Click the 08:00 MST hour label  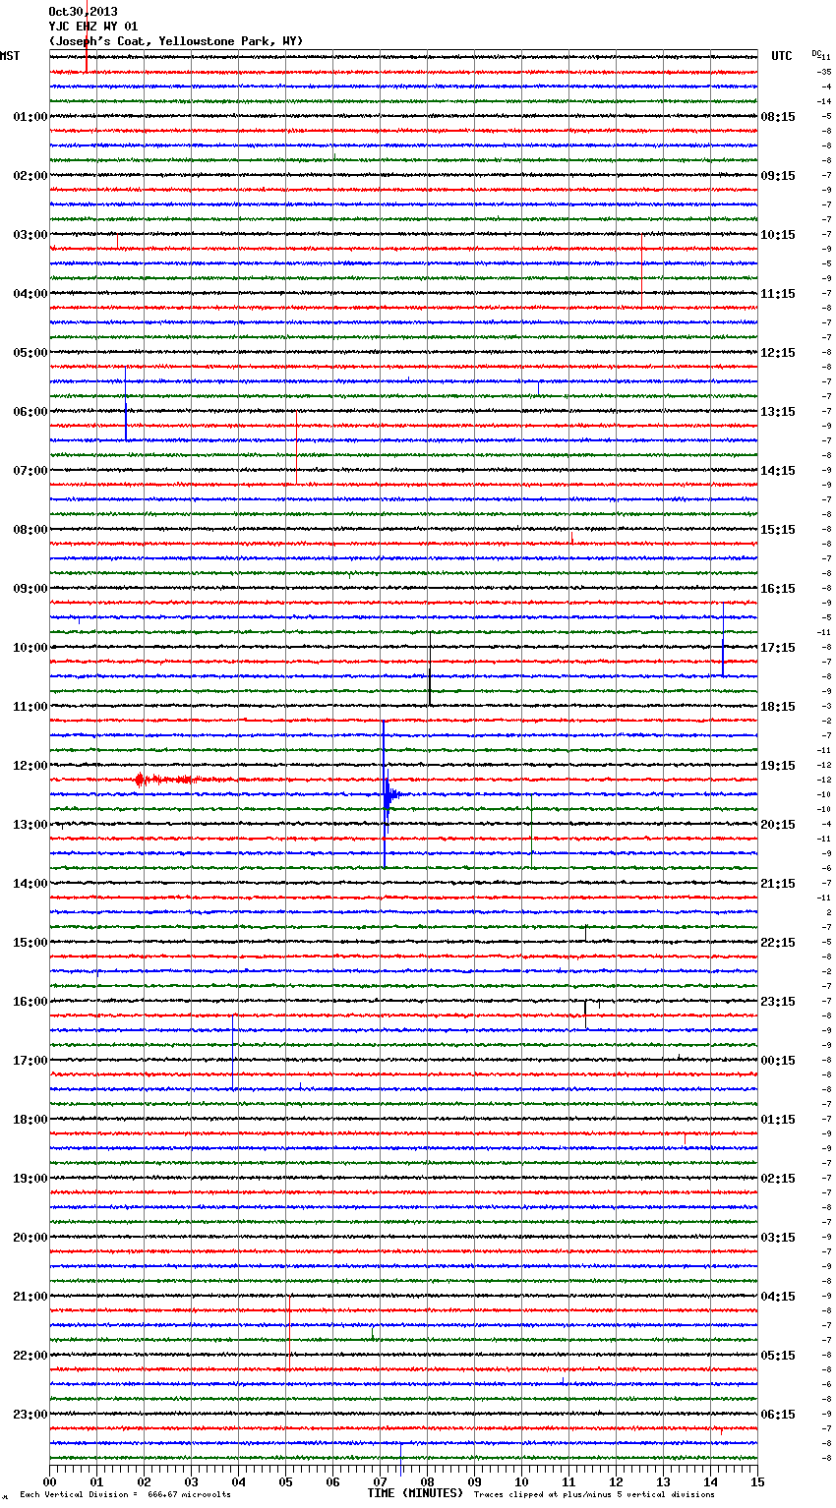[x=30, y=530]
